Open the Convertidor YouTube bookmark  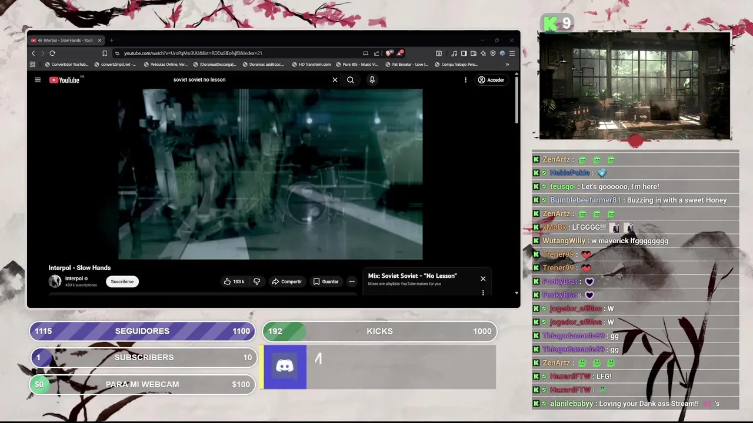coord(66,65)
